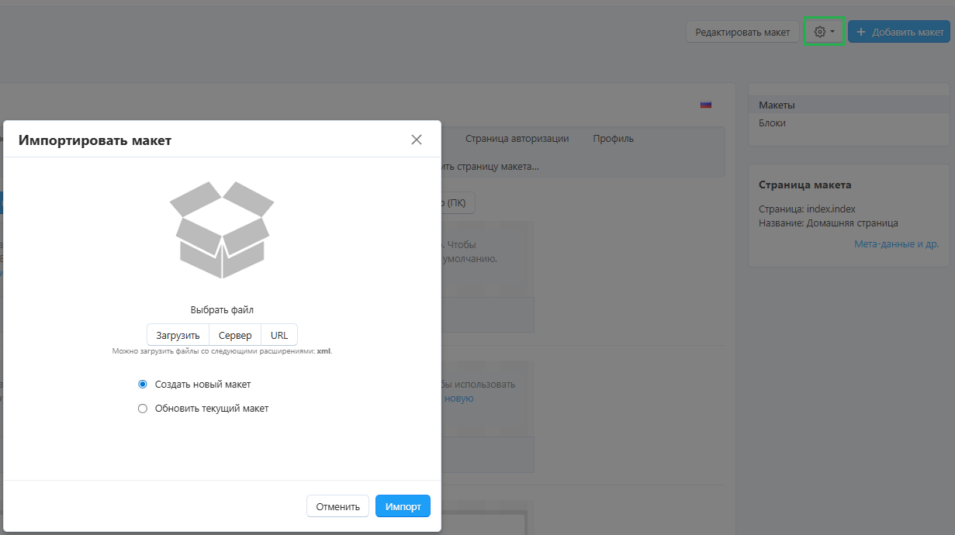
Task: Choose the Обновить текущий макет radio option
Action: (143, 409)
